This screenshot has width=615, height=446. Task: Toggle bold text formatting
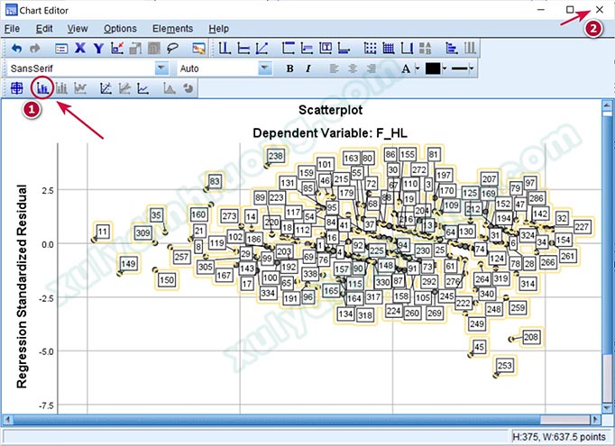pyautogui.click(x=289, y=68)
